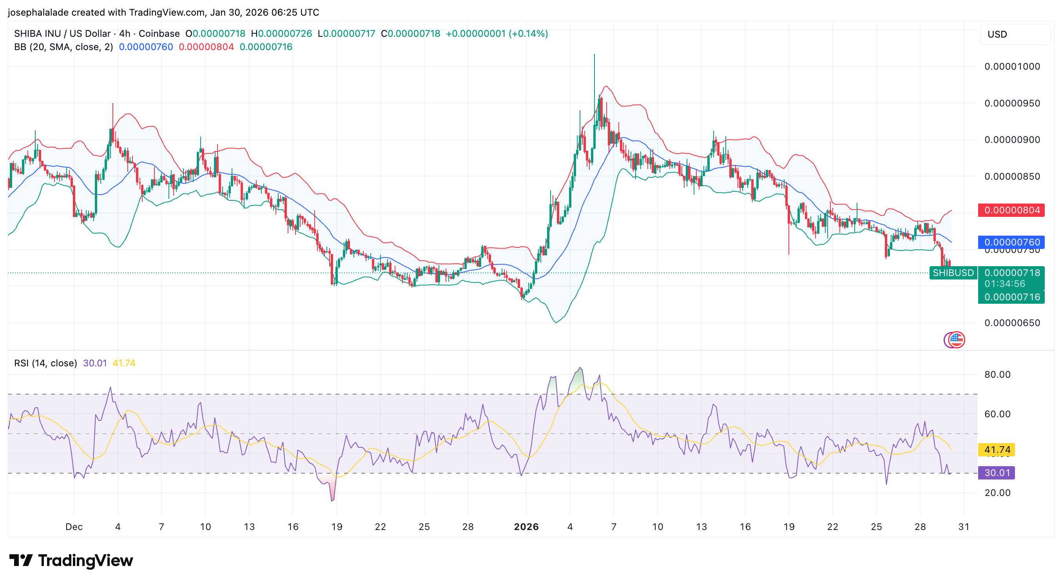The height and width of the screenshot is (584, 1062).
Task: Open the BB (20, SMA, close, 2) legend
Action: pyautogui.click(x=63, y=47)
